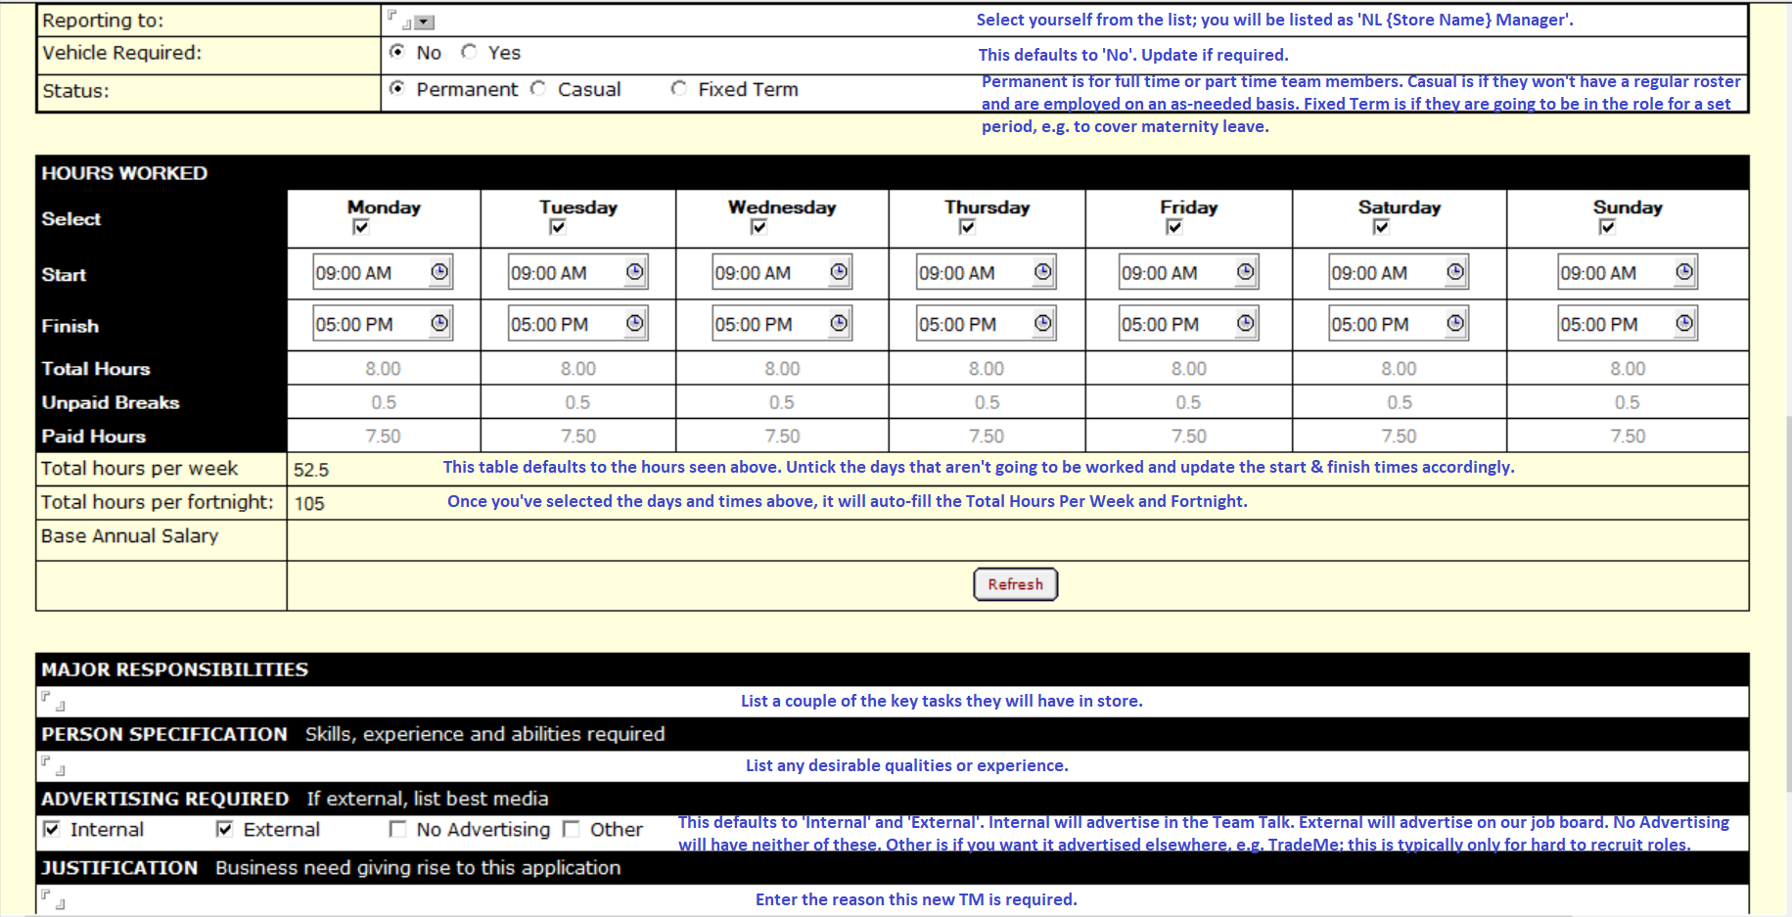The width and height of the screenshot is (1792, 917).
Task: Select 'Yes' for Vehicle Required
Action: pos(470,51)
